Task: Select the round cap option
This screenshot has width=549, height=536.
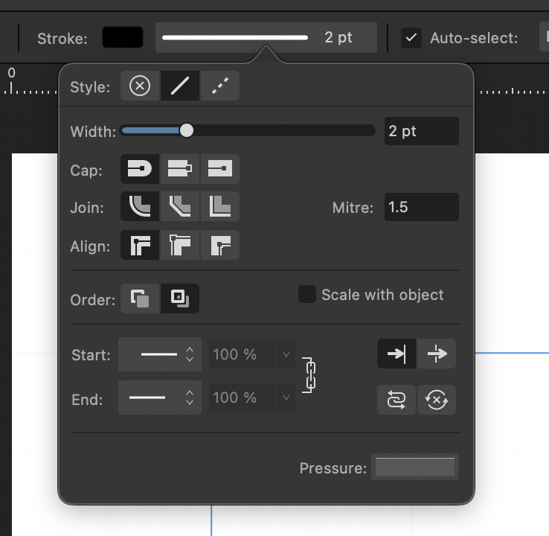Action: 140,169
